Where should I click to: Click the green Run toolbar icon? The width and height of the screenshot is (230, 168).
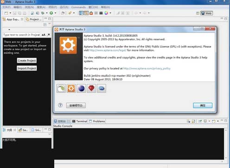(x=51, y=13)
